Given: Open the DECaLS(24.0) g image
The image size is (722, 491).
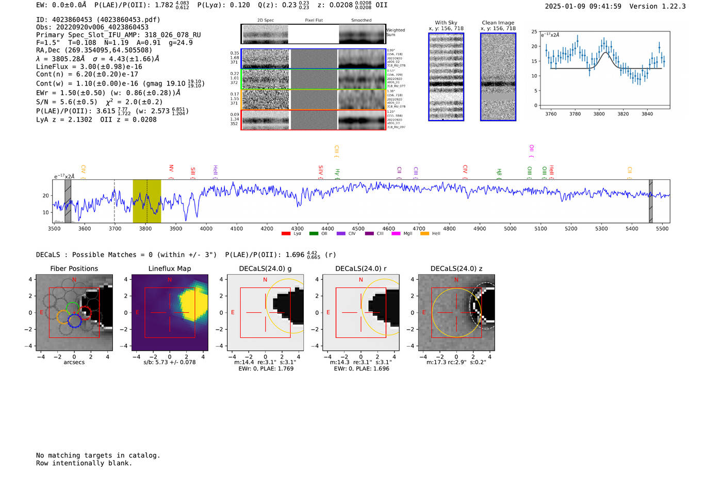Looking at the screenshot, I should coord(266,313).
